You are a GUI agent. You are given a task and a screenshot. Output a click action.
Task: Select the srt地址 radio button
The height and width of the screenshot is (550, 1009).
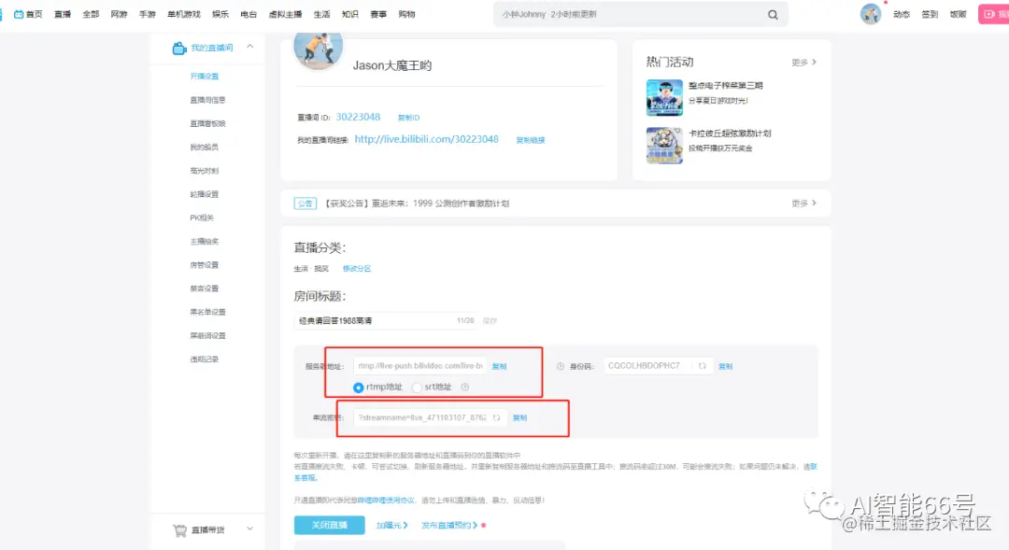[x=417, y=388]
